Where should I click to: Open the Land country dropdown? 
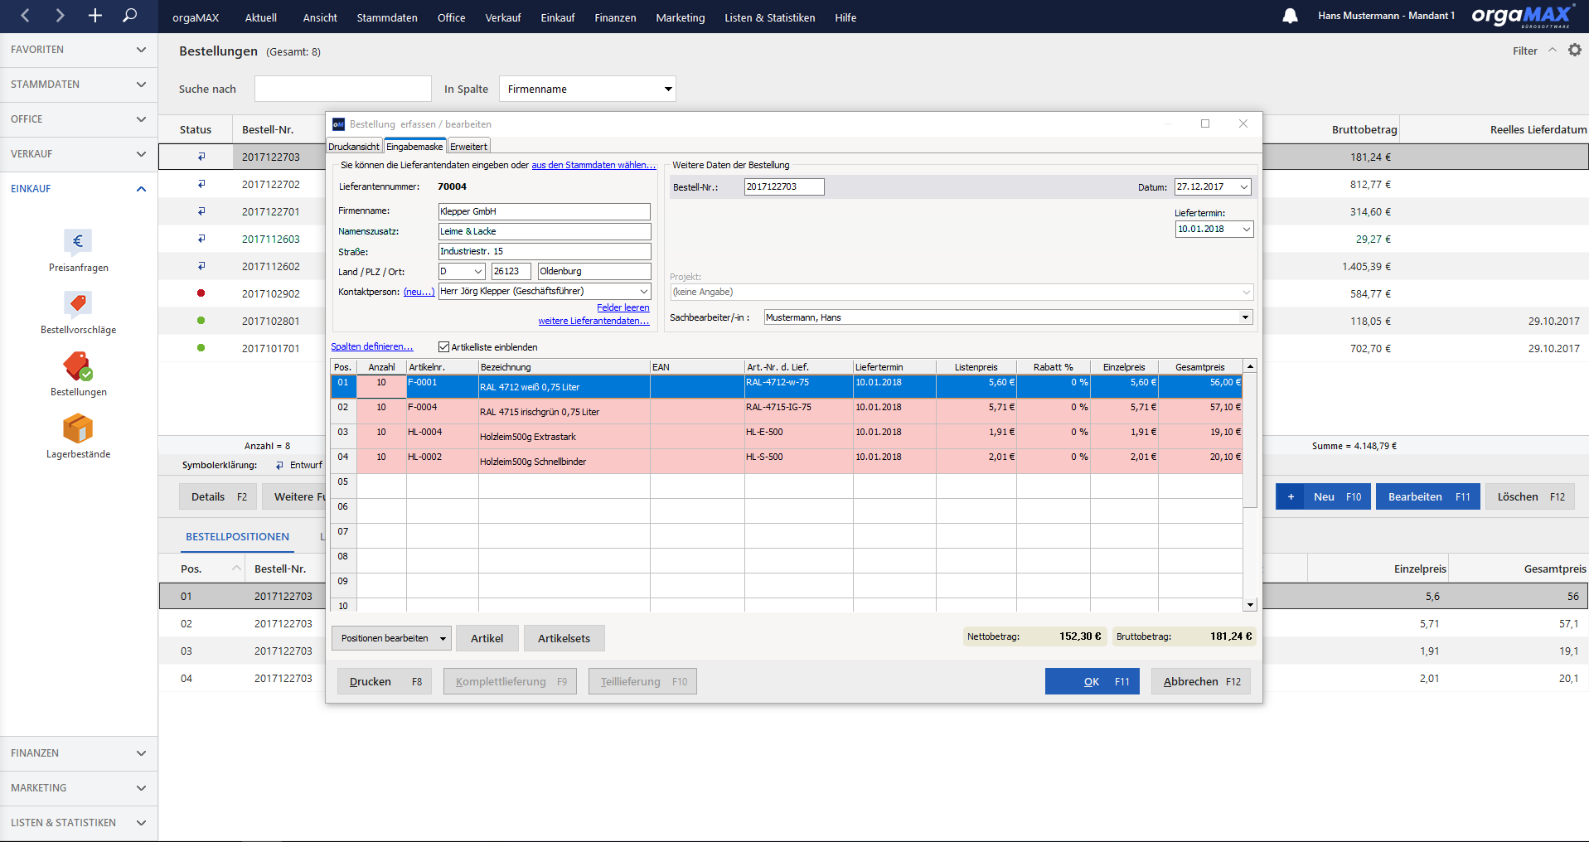pyautogui.click(x=478, y=272)
